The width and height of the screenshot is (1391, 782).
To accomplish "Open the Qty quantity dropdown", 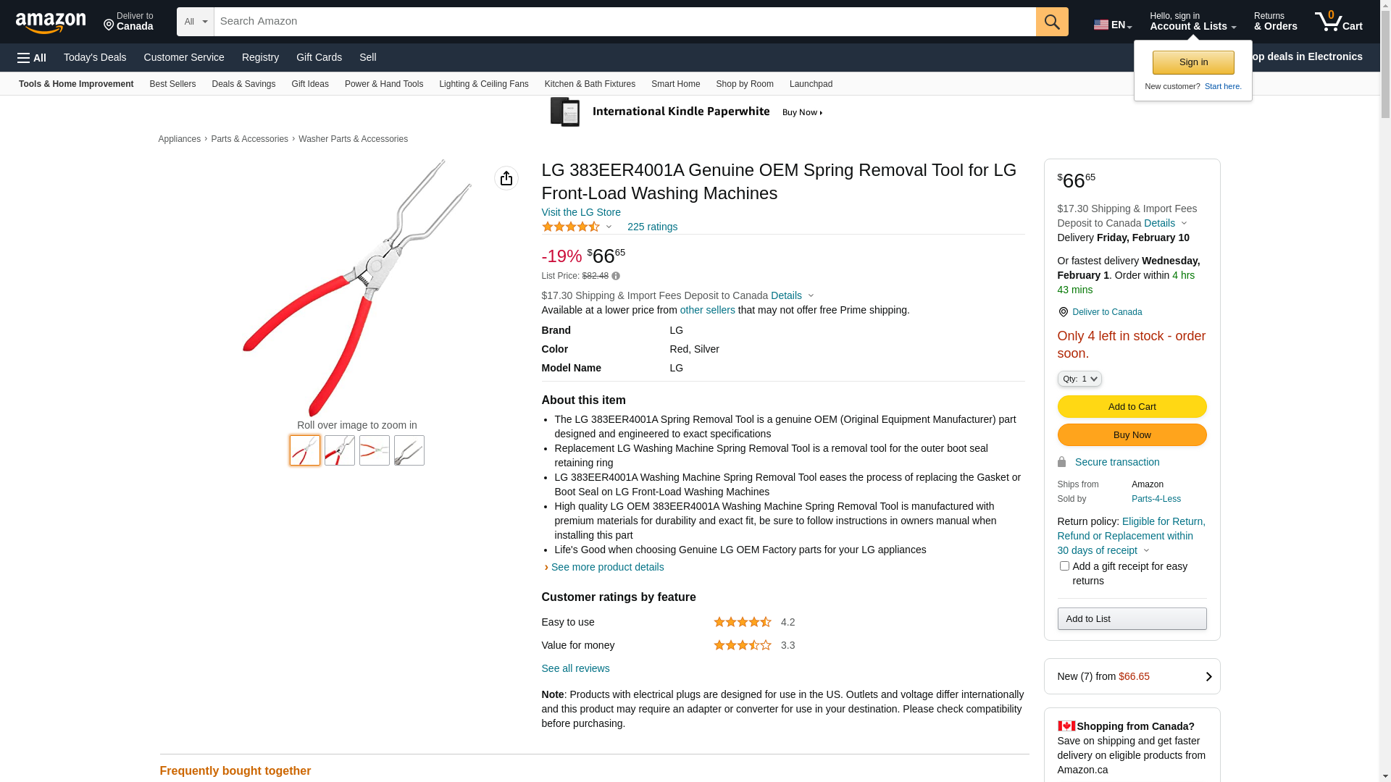I will [x=1079, y=379].
